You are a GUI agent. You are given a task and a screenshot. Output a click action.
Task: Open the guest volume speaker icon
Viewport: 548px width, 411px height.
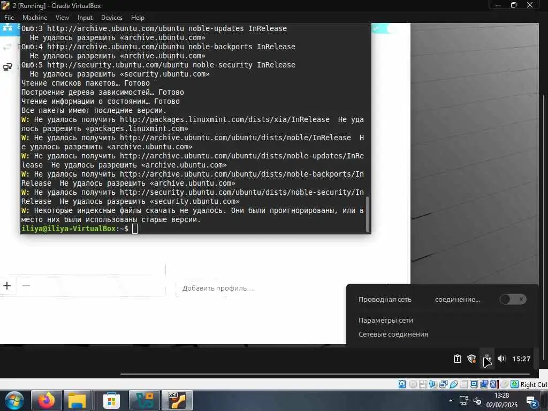(501, 359)
